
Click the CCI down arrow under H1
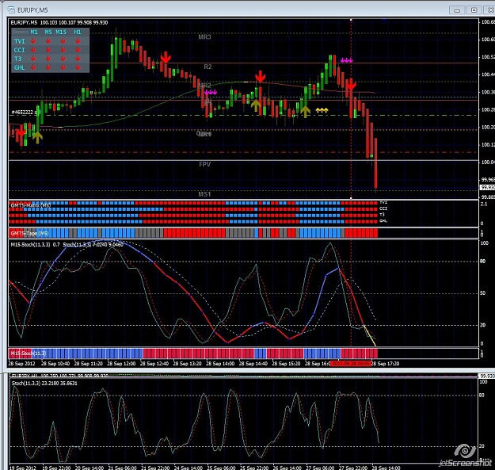point(78,50)
